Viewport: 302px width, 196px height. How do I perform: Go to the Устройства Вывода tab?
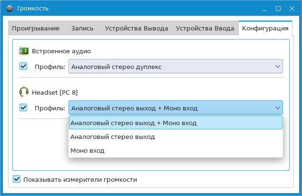(136, 28)
